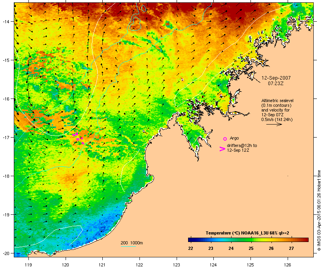Click the Temperature NOAA16_L3U colorbar title

click(247, 233)
